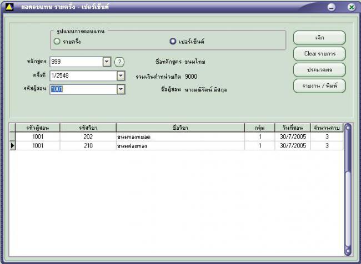The width and height of the screenshot is (361, 264).
Task: Click cell with subject code 210
Action: coord(88,145)
